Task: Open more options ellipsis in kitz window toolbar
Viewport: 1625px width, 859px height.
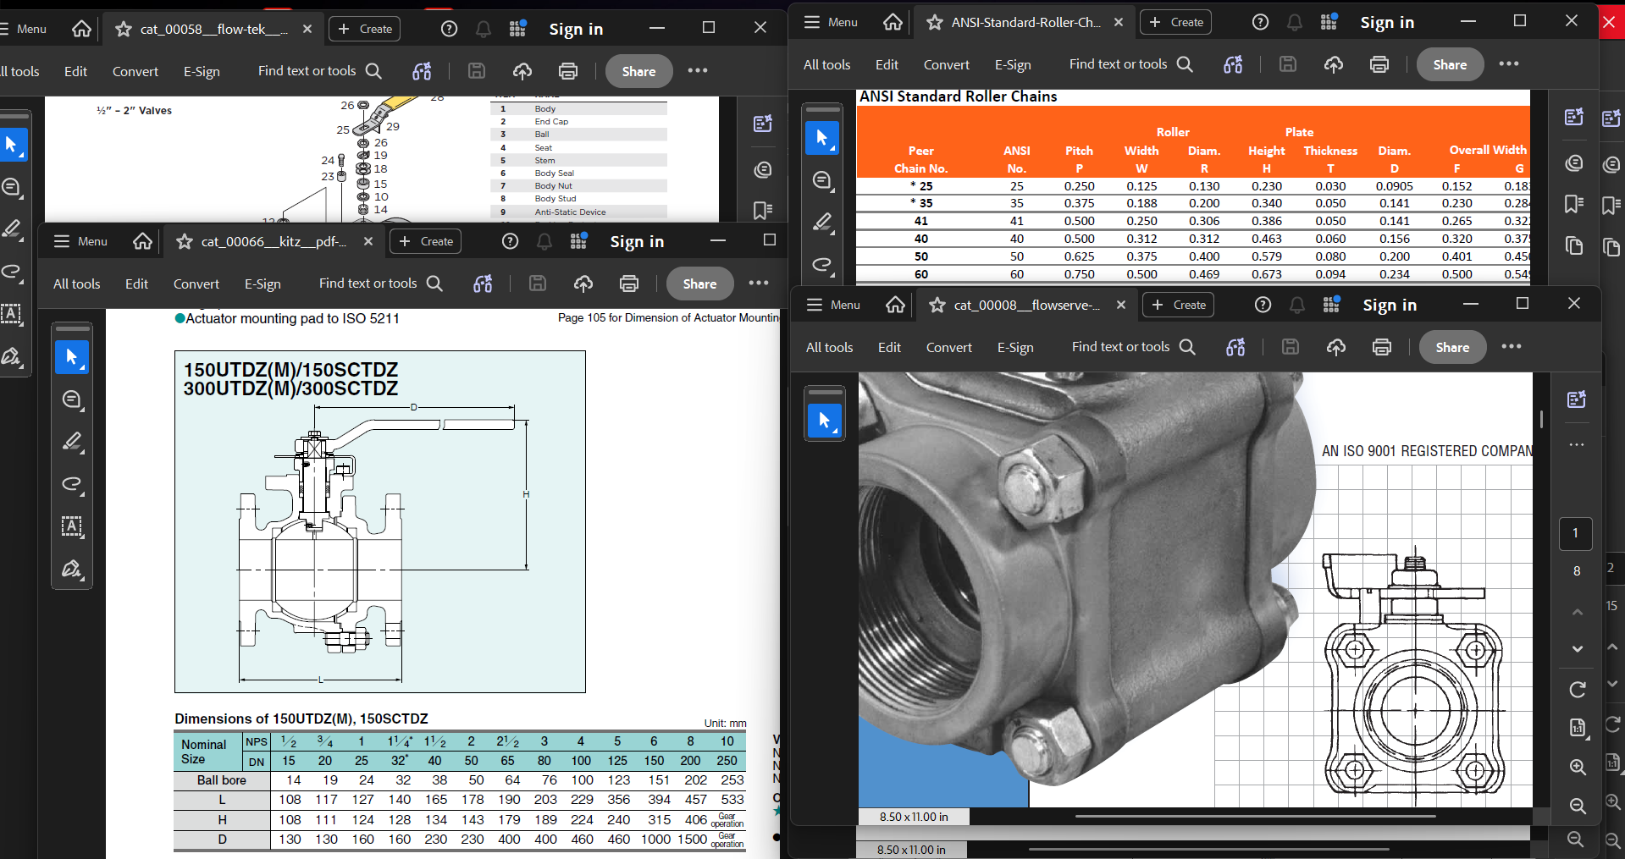Action: tap(759, 284)
